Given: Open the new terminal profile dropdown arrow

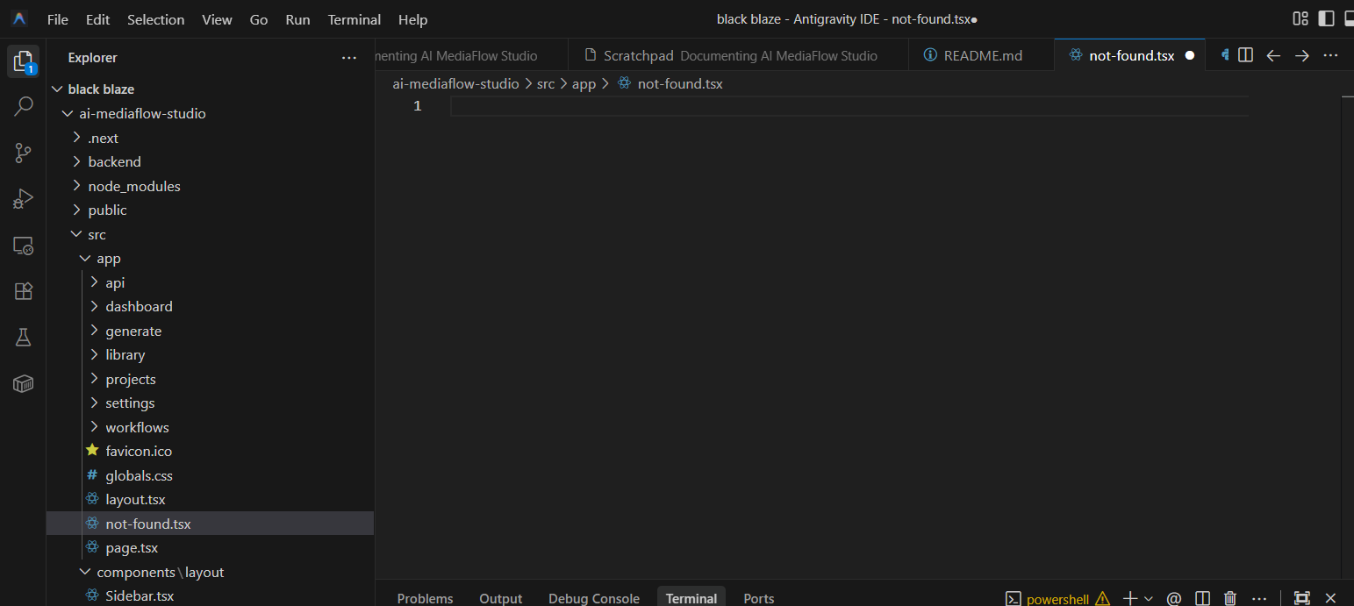Looking at the screenshot, I should 1148,598.
